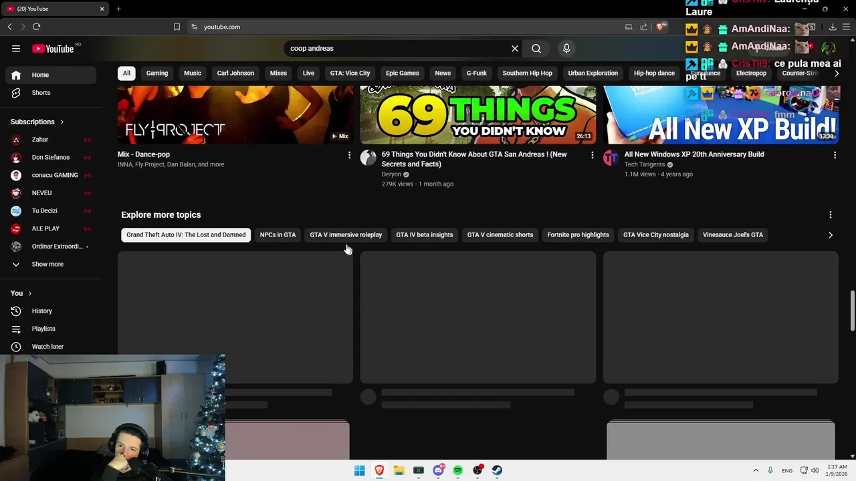This screenshot has height=481, width=856.
Task: Expand the Subscriptions section
Action: [x=37, y=122]
